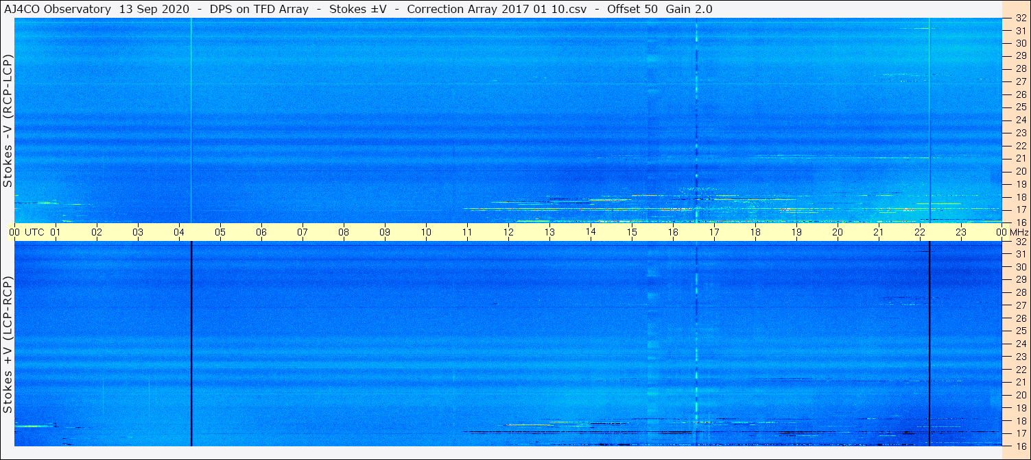Click the 12 UTC hour marker

click(x=508, y=232)
